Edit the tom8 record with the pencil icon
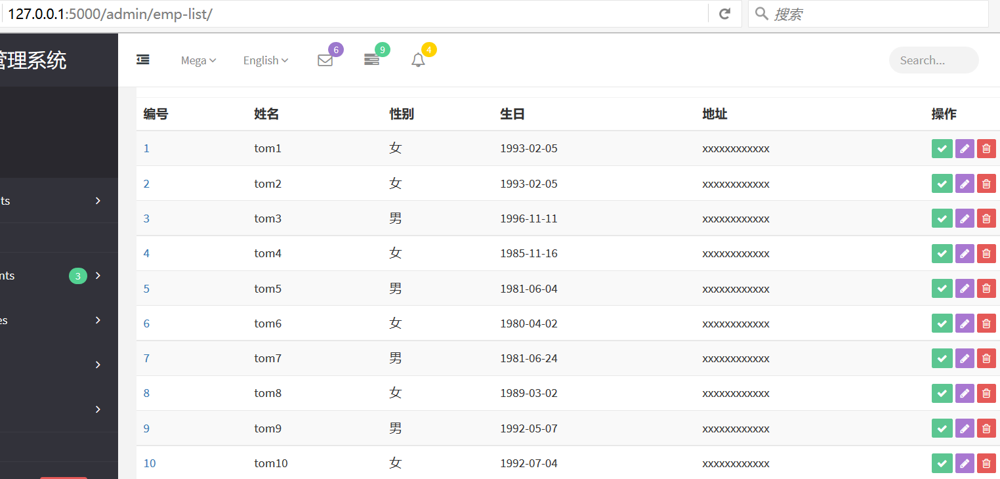 pyautogui.click(x=965, y=393)
